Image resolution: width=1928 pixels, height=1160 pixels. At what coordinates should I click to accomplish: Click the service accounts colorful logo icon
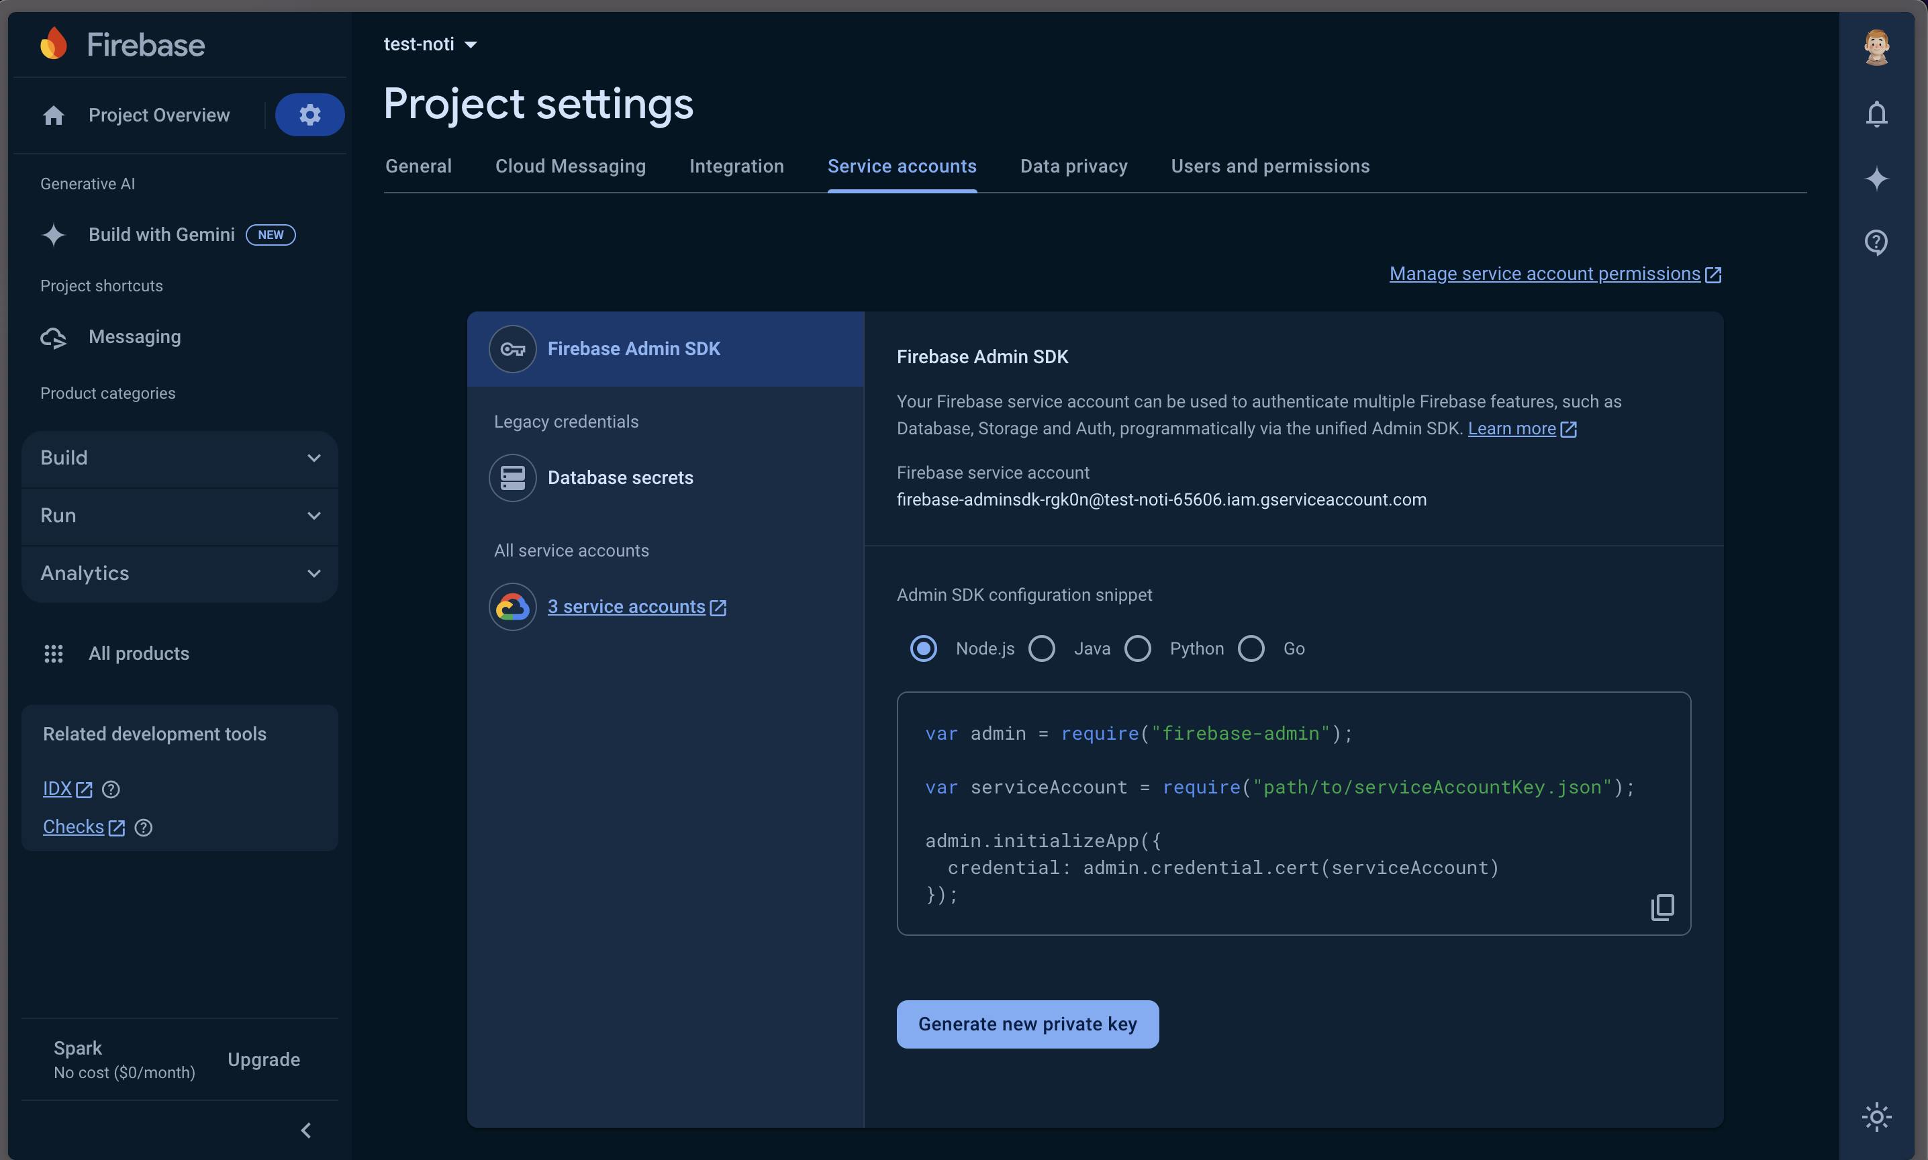click(x=512, y=606)
